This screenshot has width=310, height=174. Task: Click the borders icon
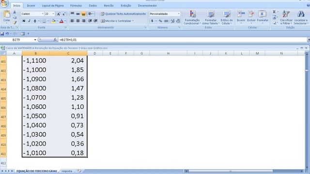click(44, 21)
